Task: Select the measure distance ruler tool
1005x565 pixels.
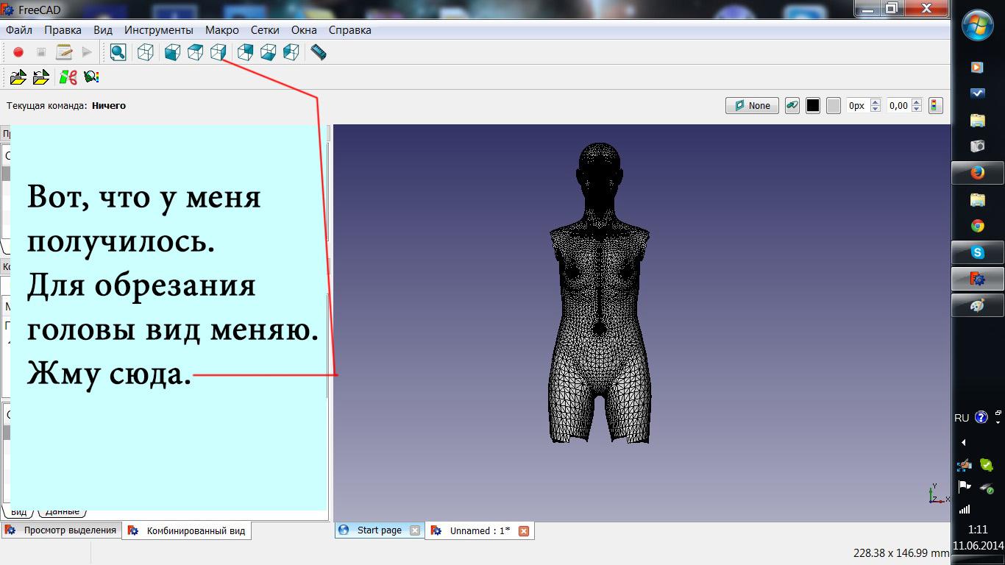Action: pos(318,52)
